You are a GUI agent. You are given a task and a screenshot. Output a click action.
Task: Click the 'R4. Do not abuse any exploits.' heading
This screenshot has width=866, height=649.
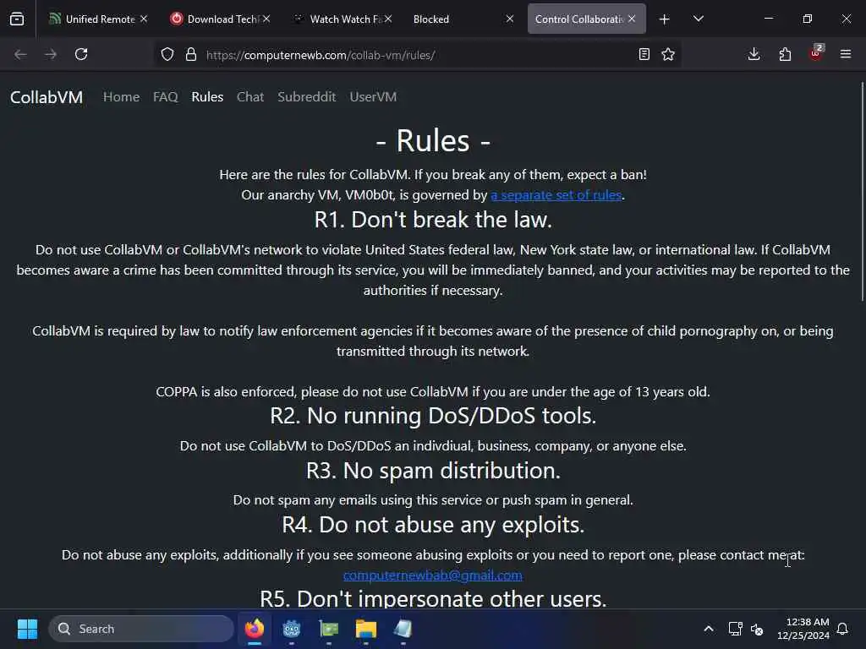pos(433,525)
